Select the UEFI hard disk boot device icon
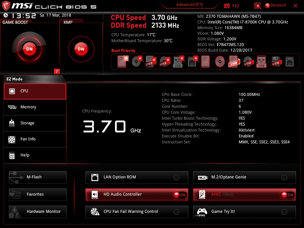Screen dimensions: 304x228 [x=123, y=61]
